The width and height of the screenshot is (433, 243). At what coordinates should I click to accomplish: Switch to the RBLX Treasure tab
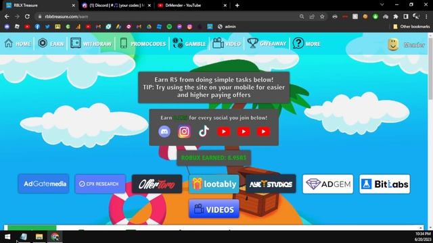(x=39, y=5)
